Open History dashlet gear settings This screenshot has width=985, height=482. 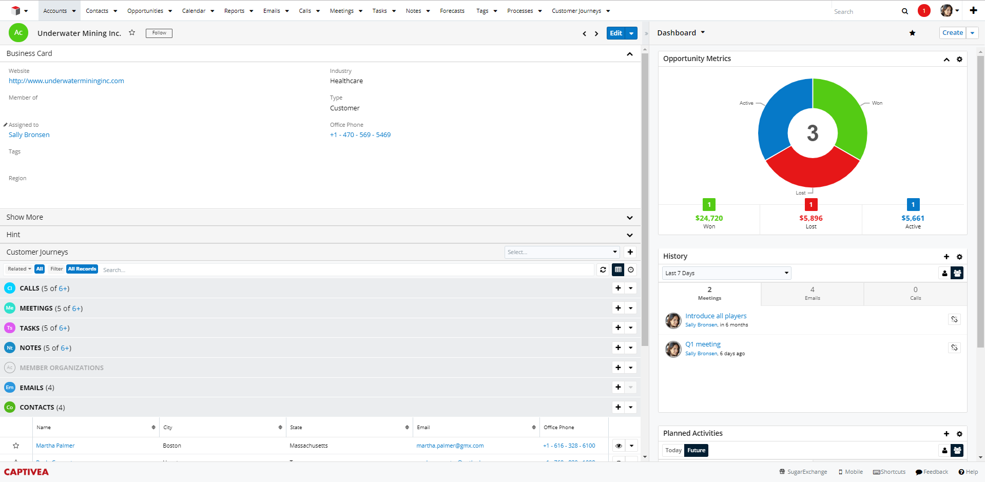959,257
